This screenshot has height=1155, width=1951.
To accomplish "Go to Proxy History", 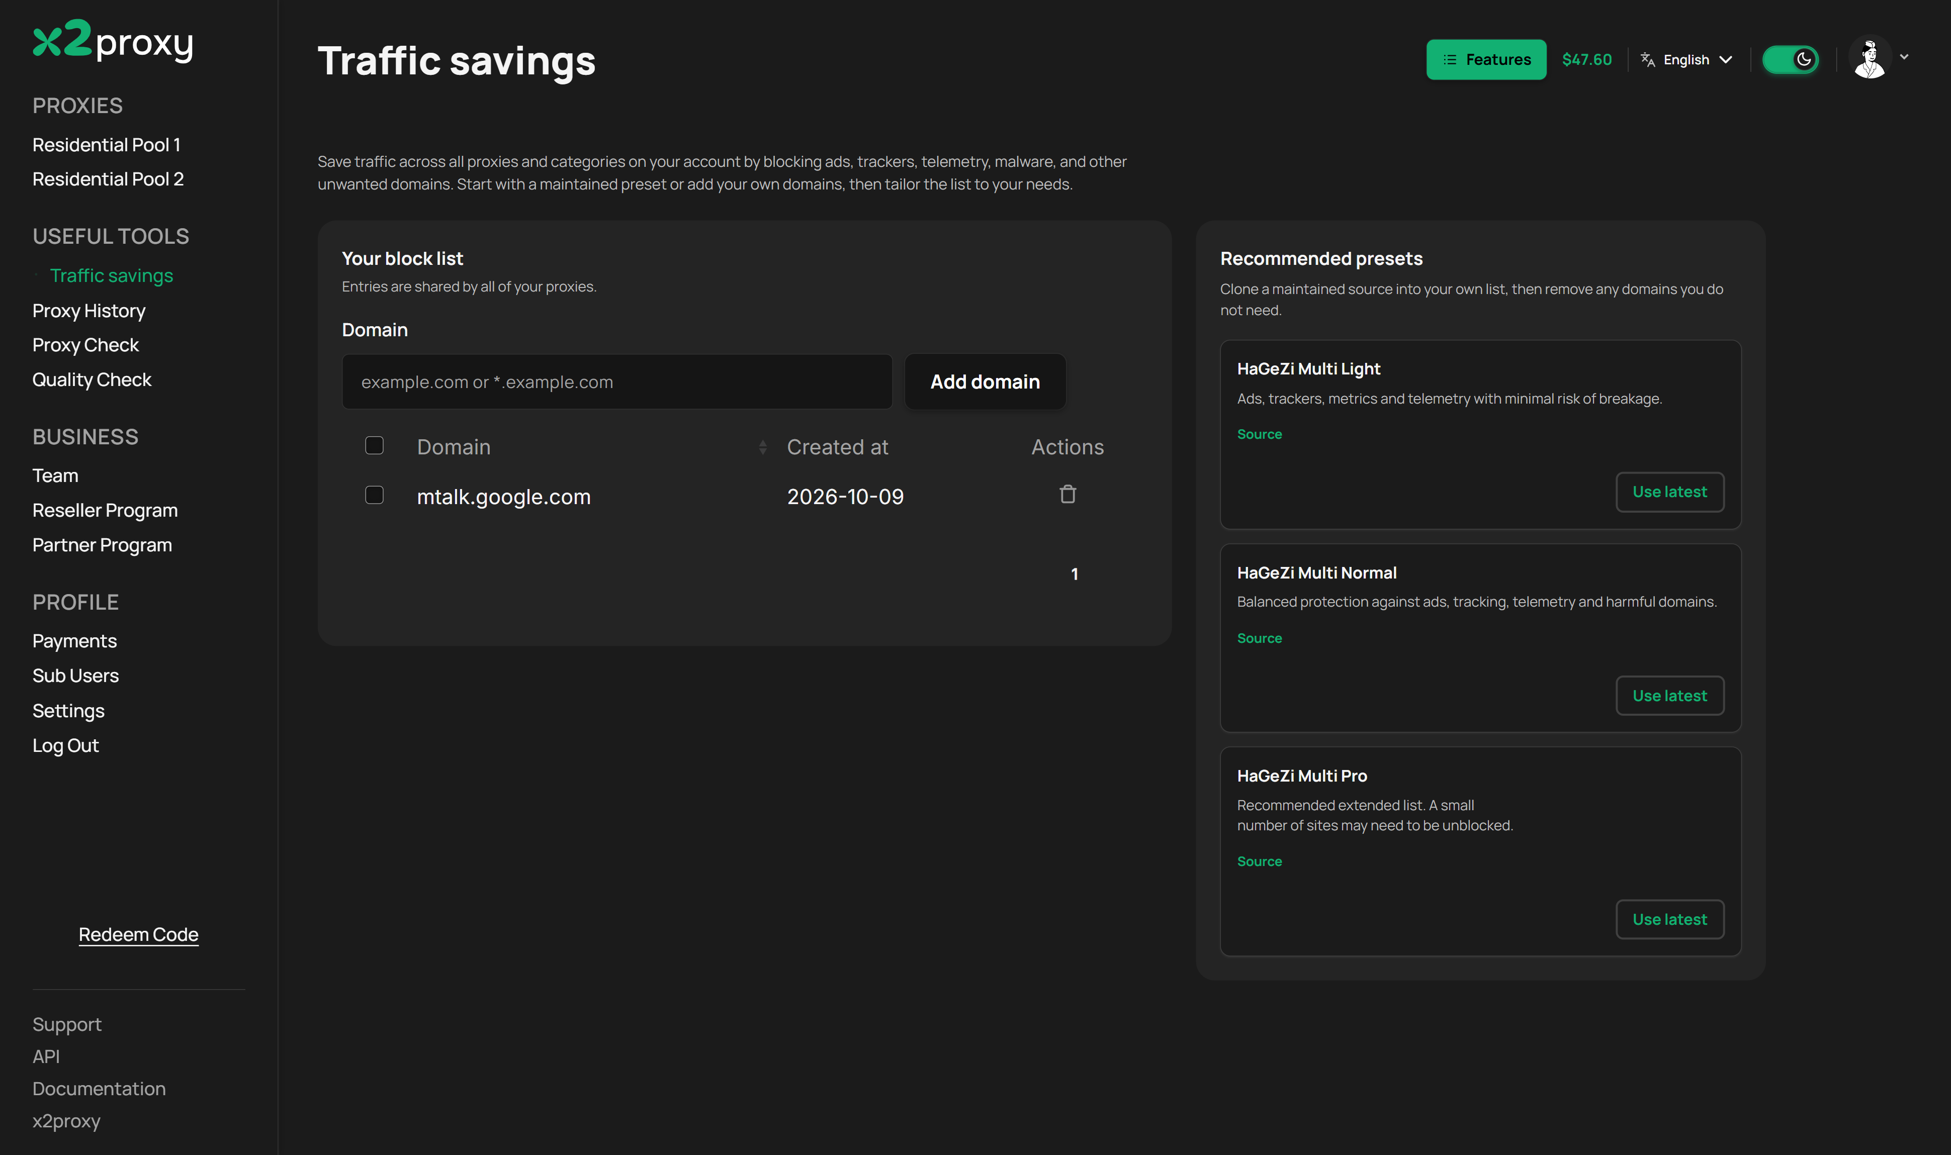I will pos(89,311).
